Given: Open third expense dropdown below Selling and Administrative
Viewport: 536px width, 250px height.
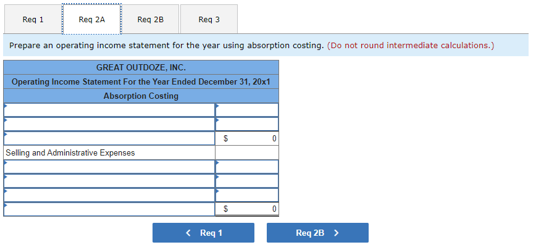Looking at the screenshot, I should pos(109,195).
